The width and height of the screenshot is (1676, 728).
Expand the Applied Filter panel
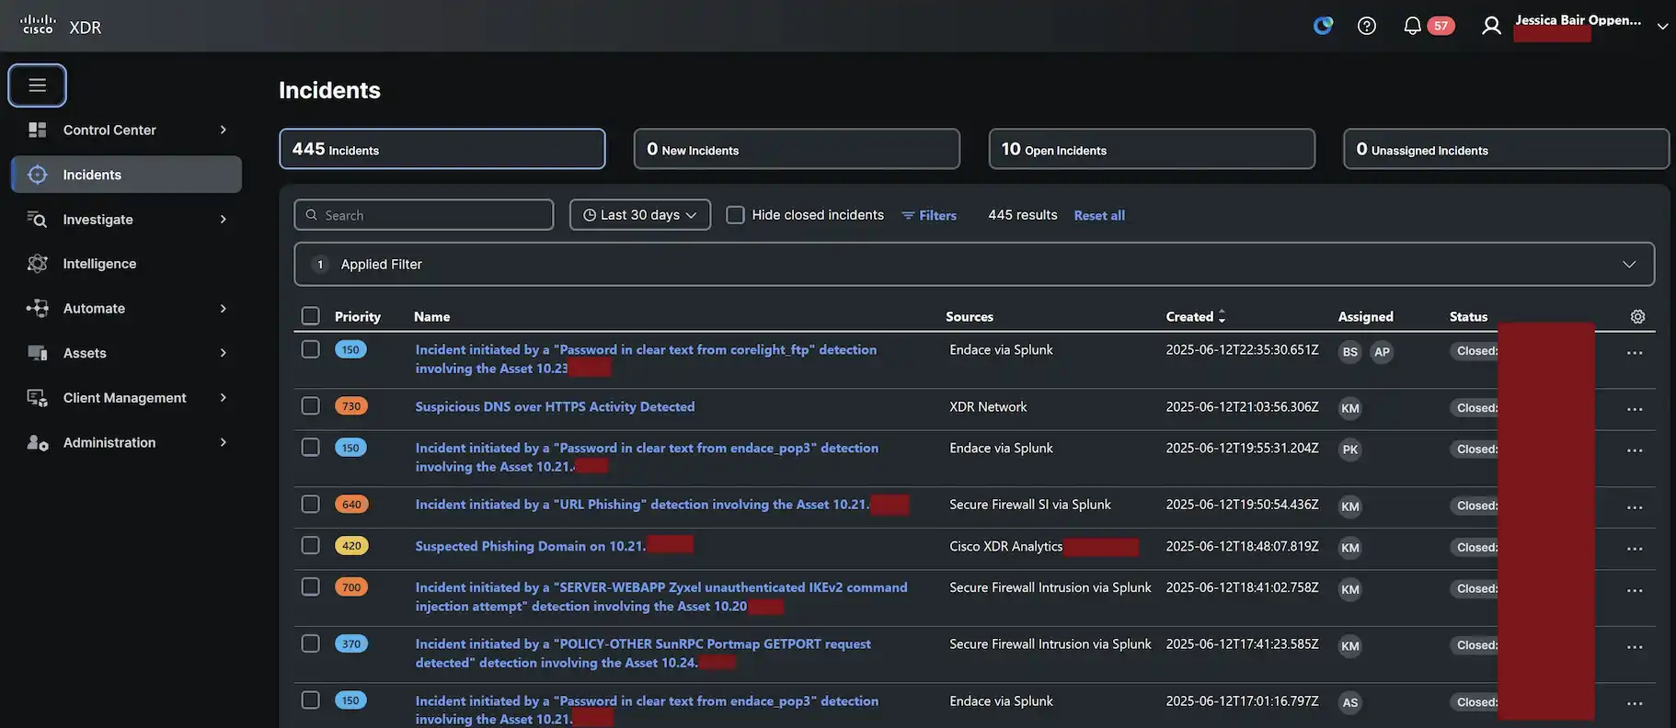(x=1628, y=265)
